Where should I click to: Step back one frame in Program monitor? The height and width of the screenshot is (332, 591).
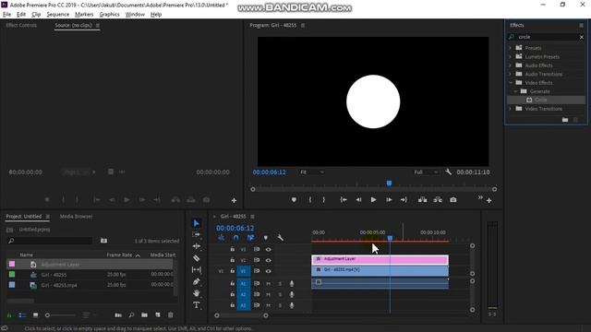[x=358, y=200]
